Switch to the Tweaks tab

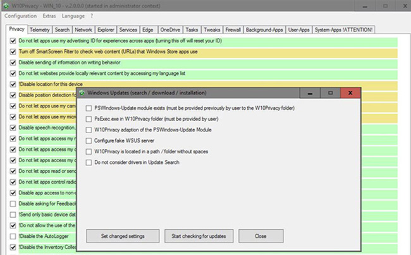[212, 30]
